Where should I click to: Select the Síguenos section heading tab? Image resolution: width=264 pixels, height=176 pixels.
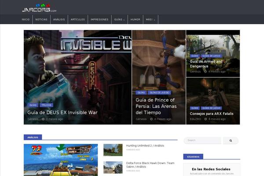(193, 157)
